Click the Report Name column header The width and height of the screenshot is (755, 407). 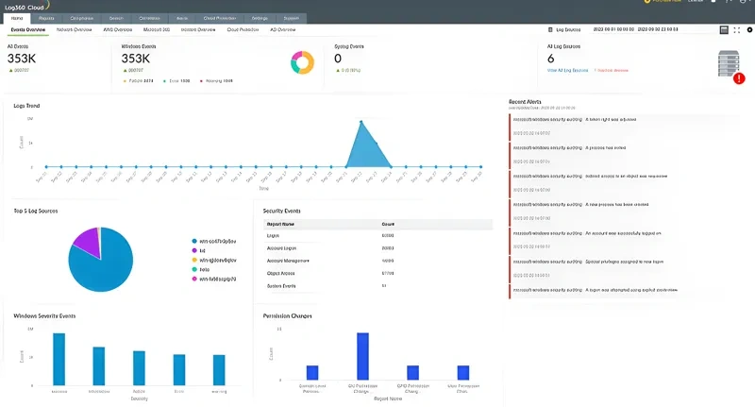280,224
